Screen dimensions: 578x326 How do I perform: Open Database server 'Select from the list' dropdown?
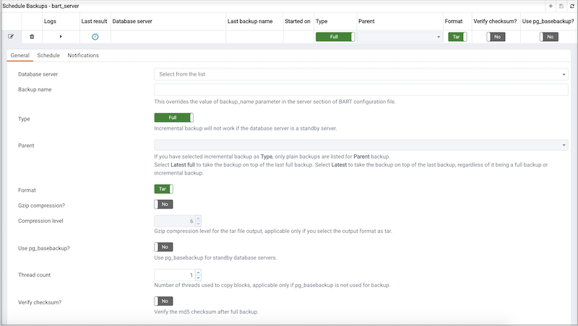361,74
